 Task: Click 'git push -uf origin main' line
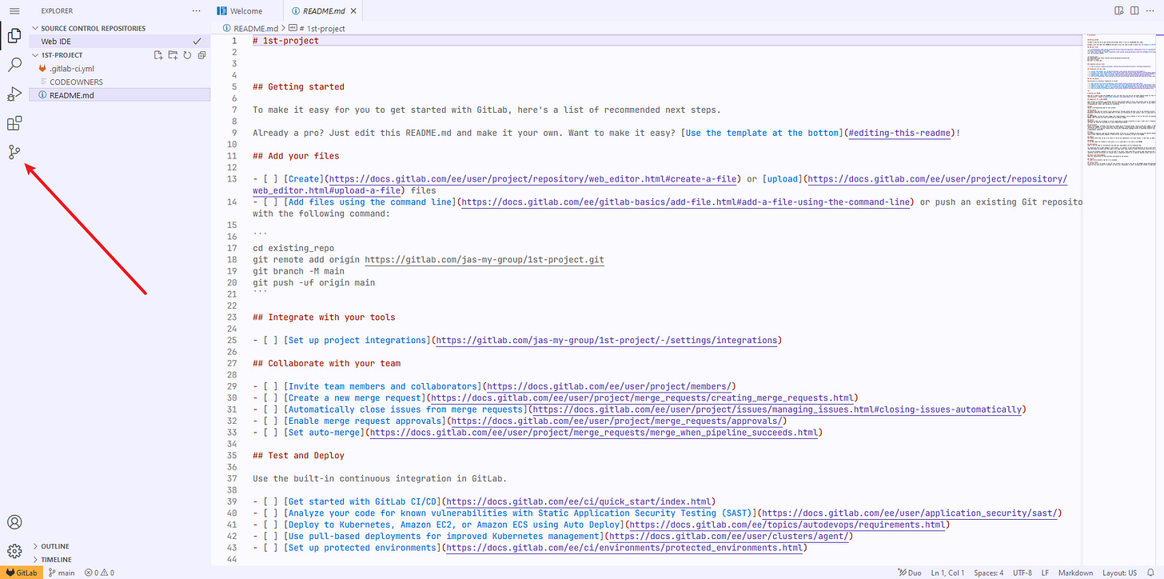point(313,283)
